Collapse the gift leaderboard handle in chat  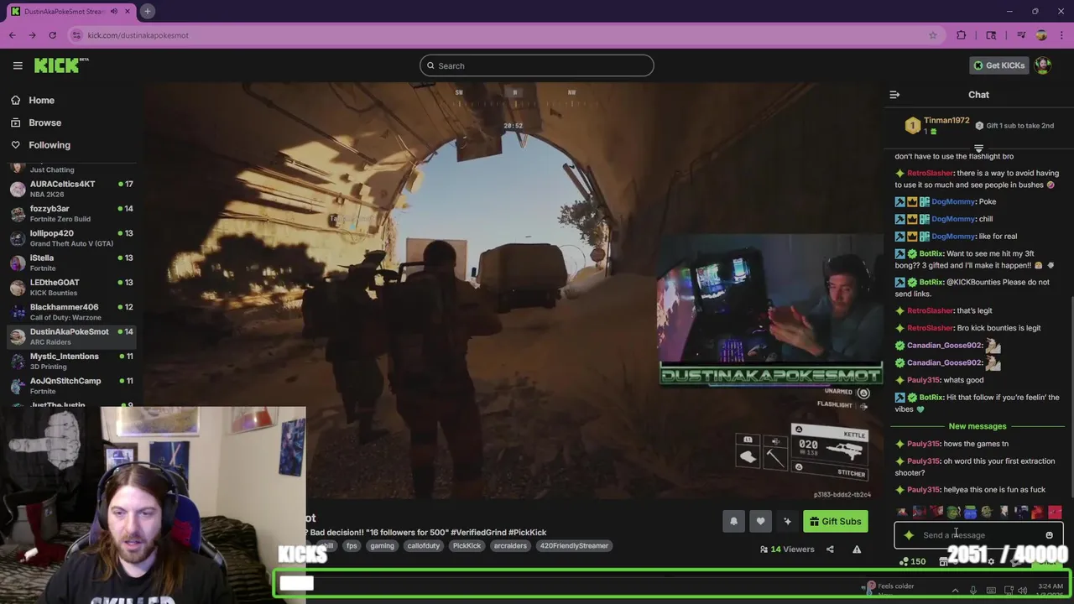point(978,148)
